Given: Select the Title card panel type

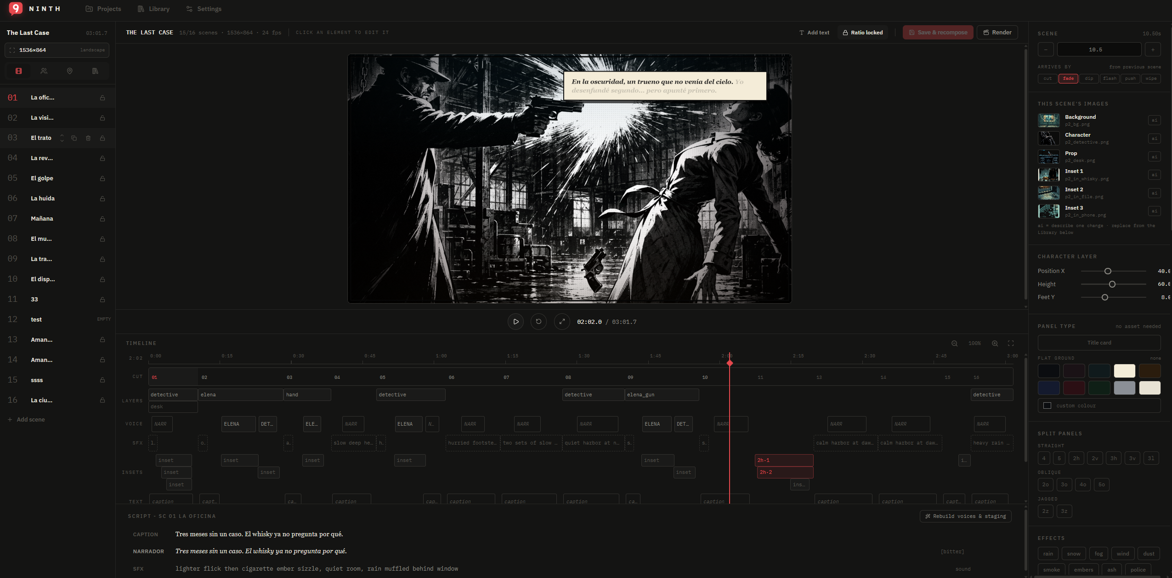Looking at the screenshot, I should 1099,343.
